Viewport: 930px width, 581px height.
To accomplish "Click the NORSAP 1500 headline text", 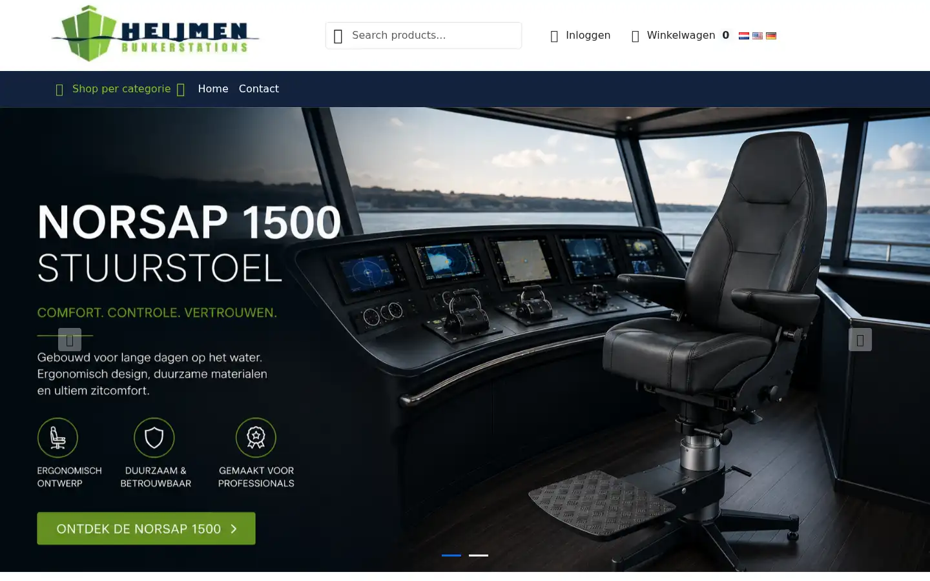I will coord(189,222).
